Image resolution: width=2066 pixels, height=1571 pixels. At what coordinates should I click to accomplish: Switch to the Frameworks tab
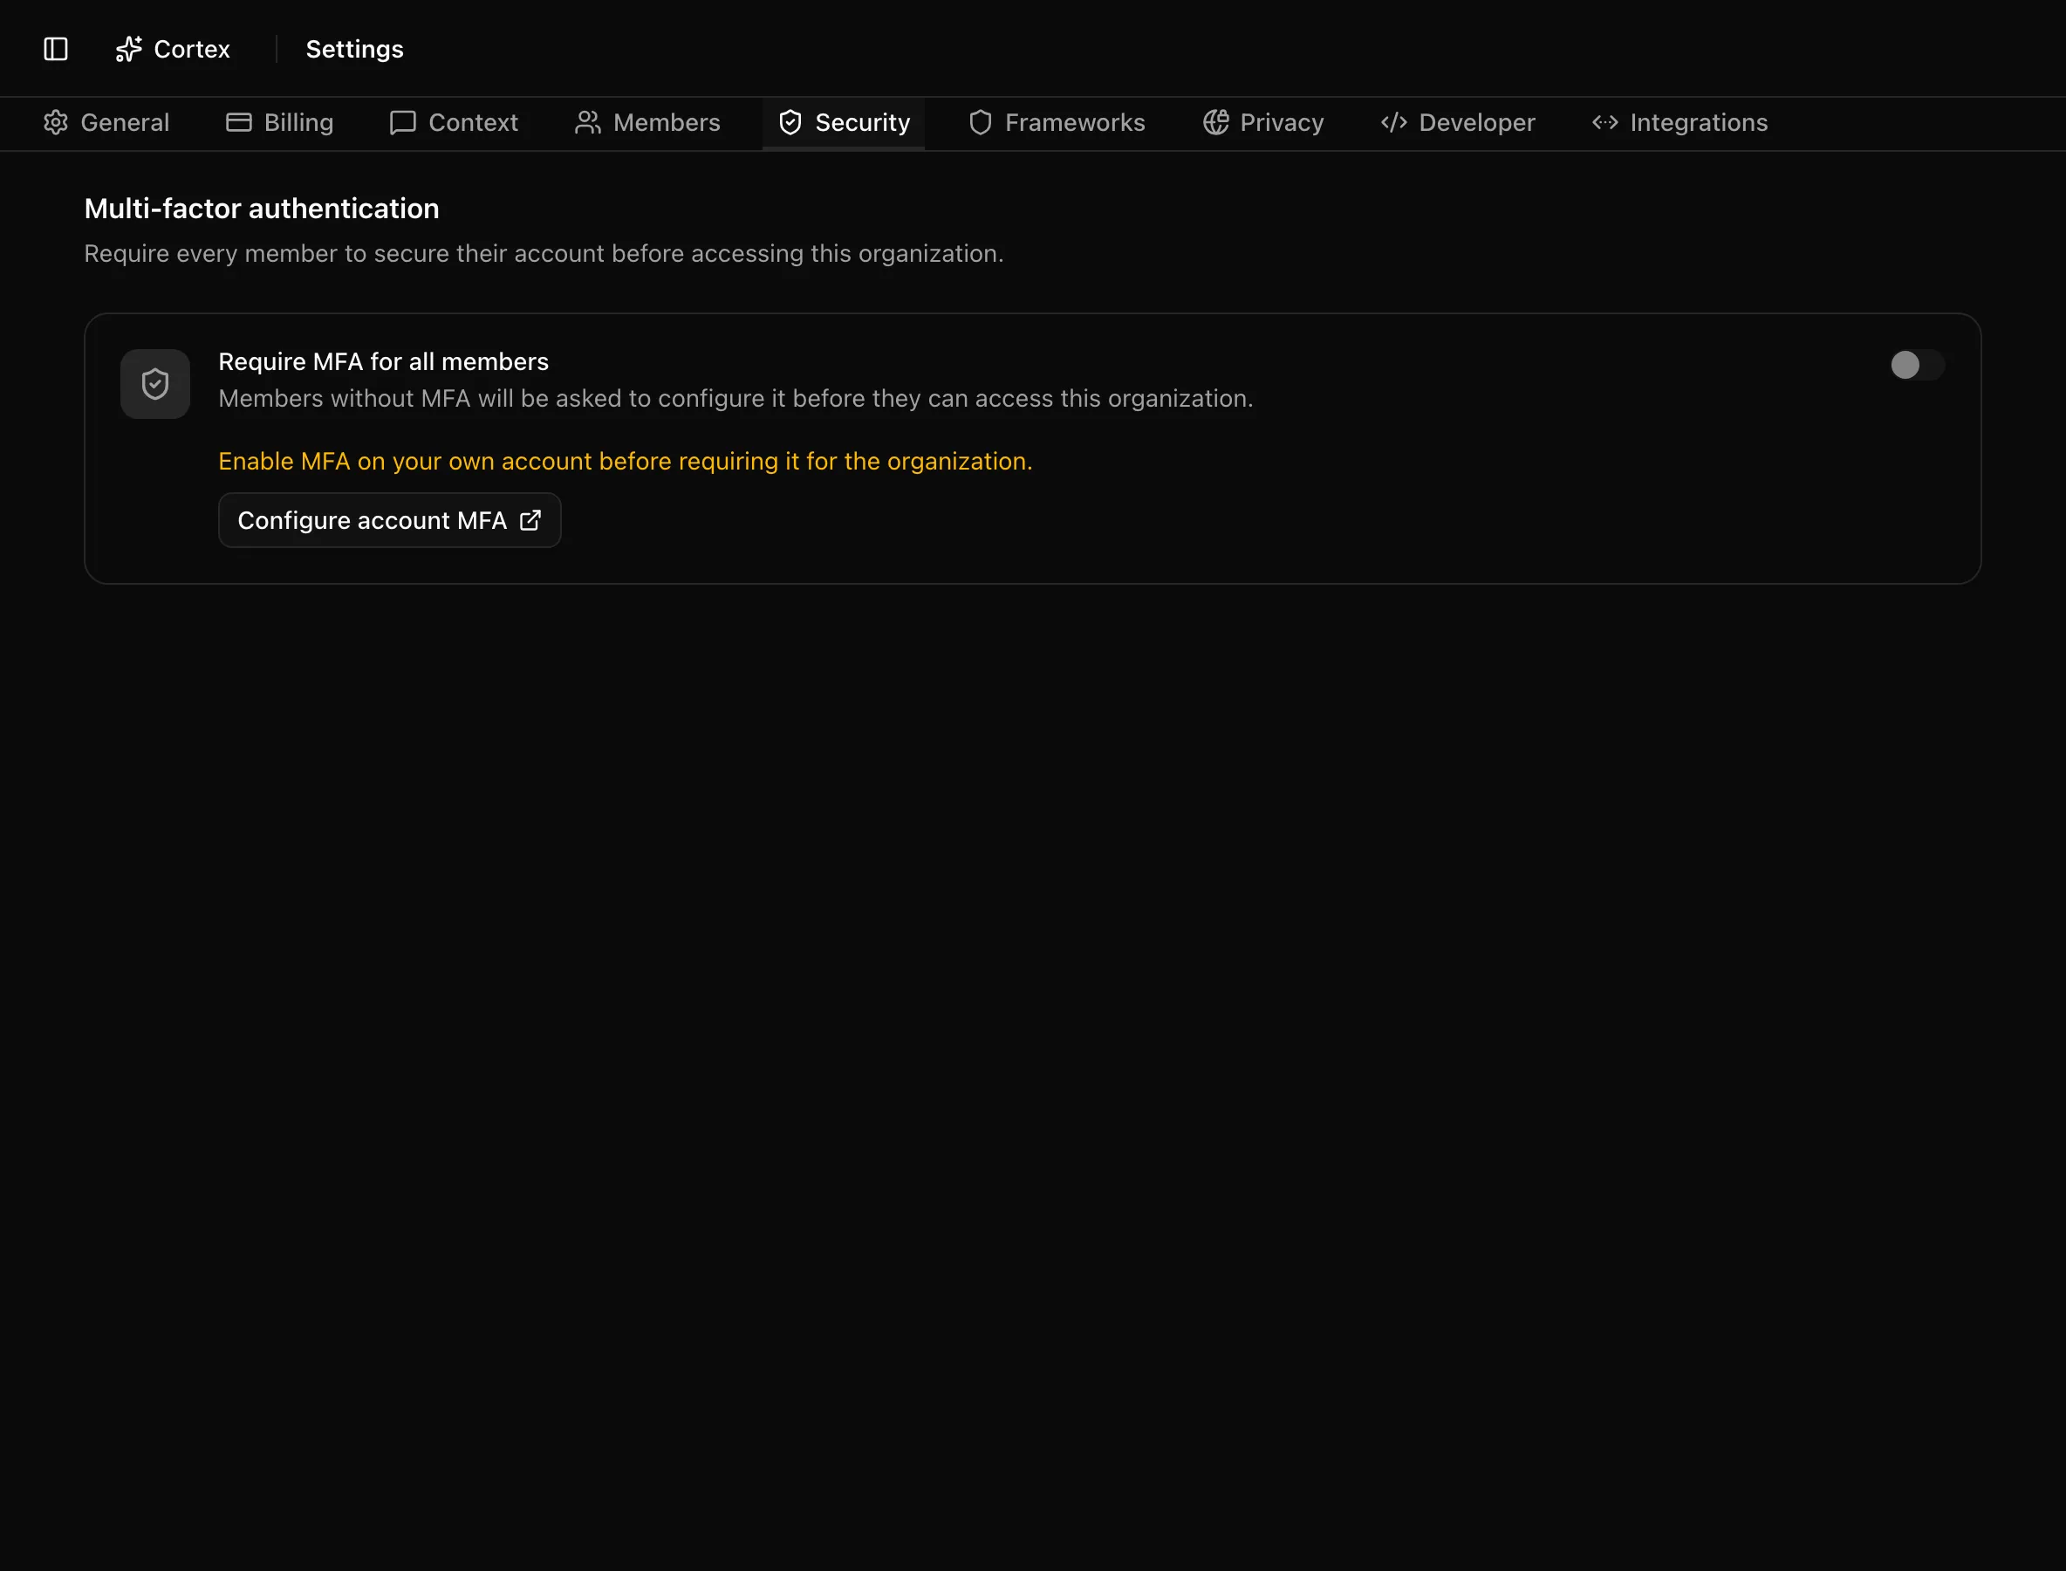1057,122
